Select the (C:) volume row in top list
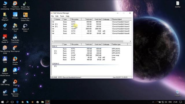185x104 pixels. (91, 24)
